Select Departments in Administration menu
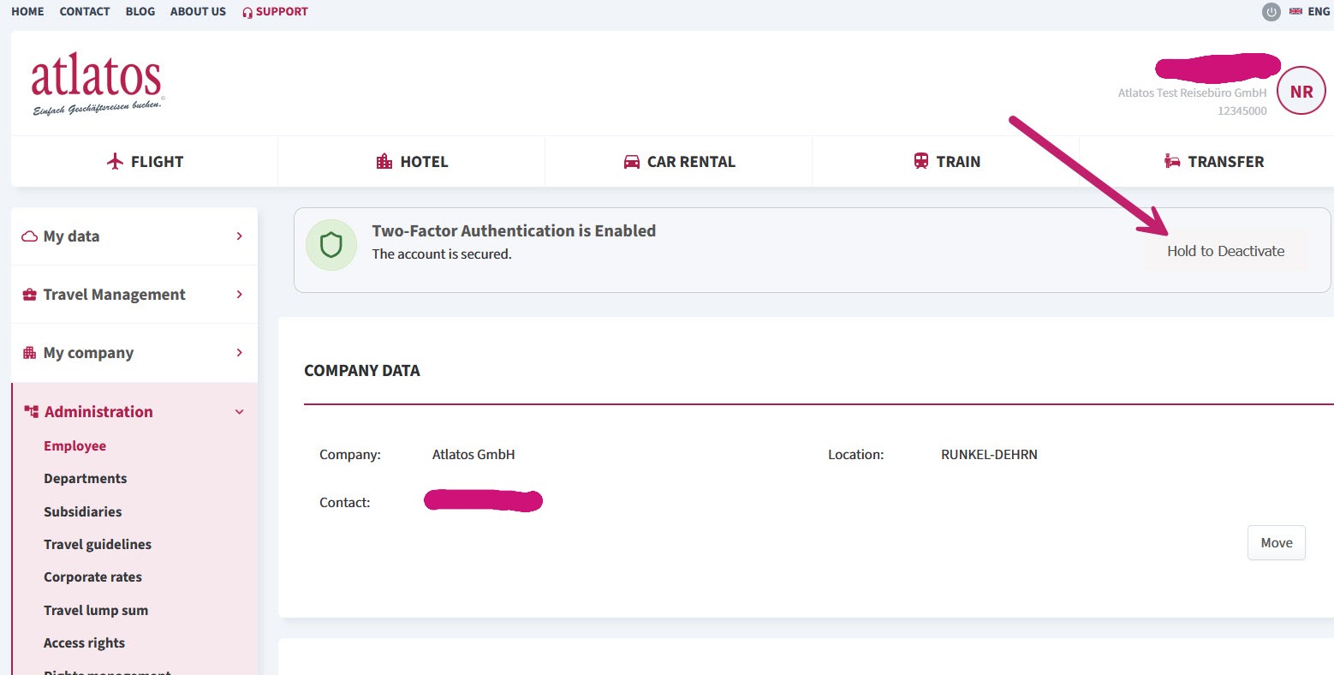The height and width of the screenshot is (675, 1334). point(86,478)
